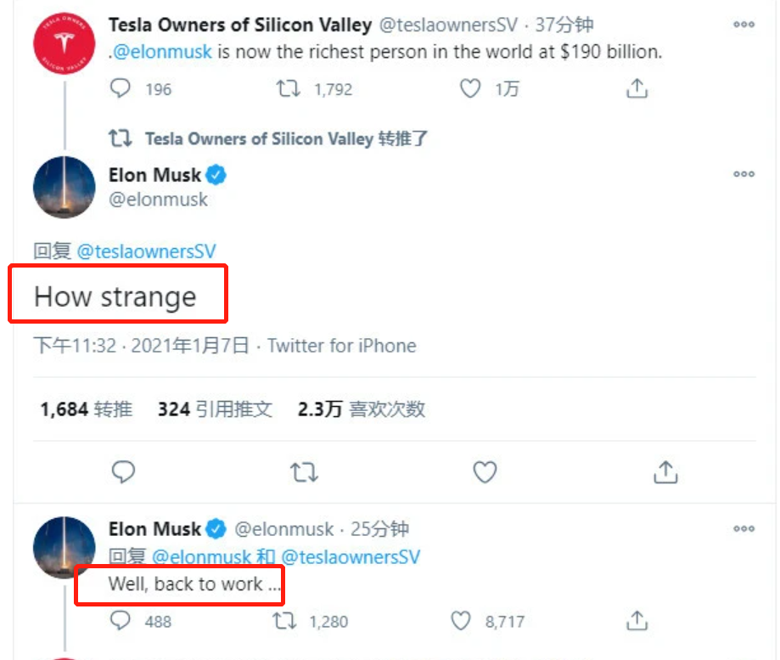Screen dimensions: 780x660
Task: Like the Tesla Owners of Silicon Valley tweet
Action: pos(470,88)
